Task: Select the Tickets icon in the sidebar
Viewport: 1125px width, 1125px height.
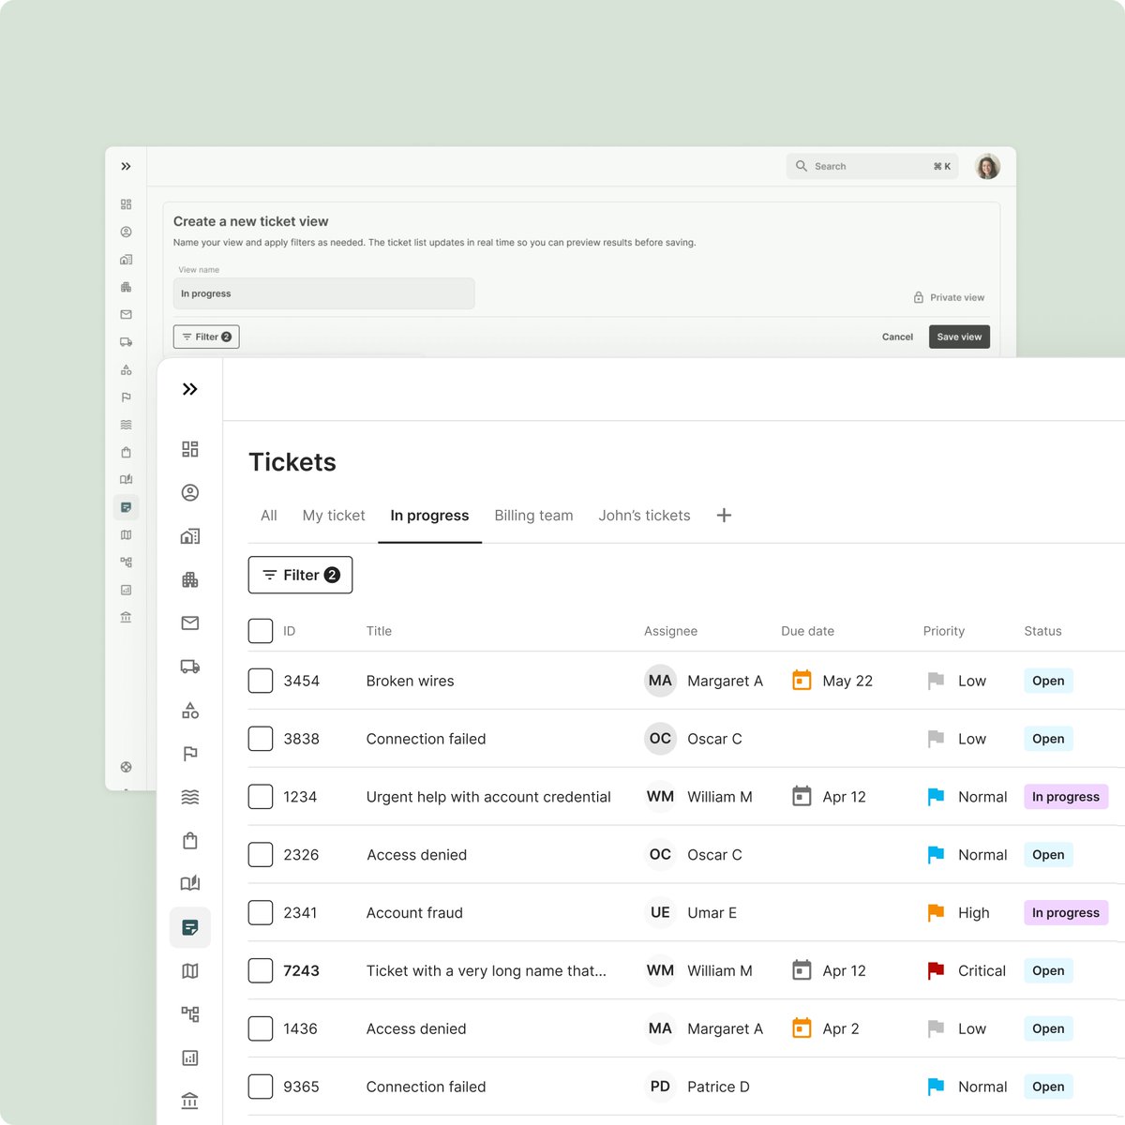Action: pos(190,927)
